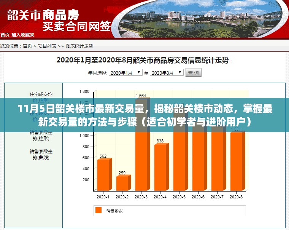Click the orange 销售套数 legend swatch

98,210
